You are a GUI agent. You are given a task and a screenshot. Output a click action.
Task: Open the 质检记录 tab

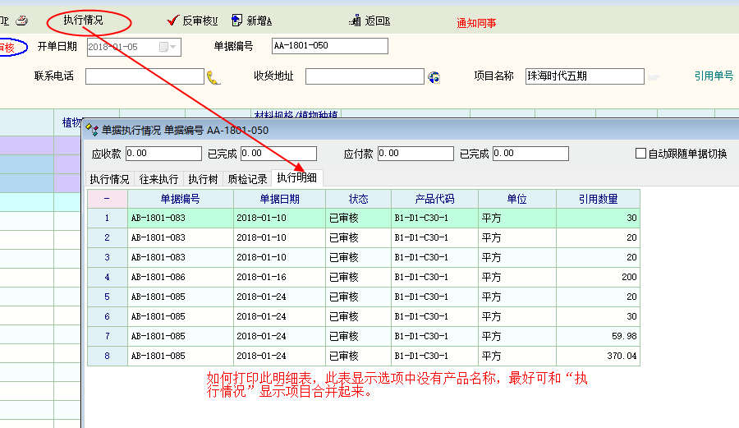(247, 179)
